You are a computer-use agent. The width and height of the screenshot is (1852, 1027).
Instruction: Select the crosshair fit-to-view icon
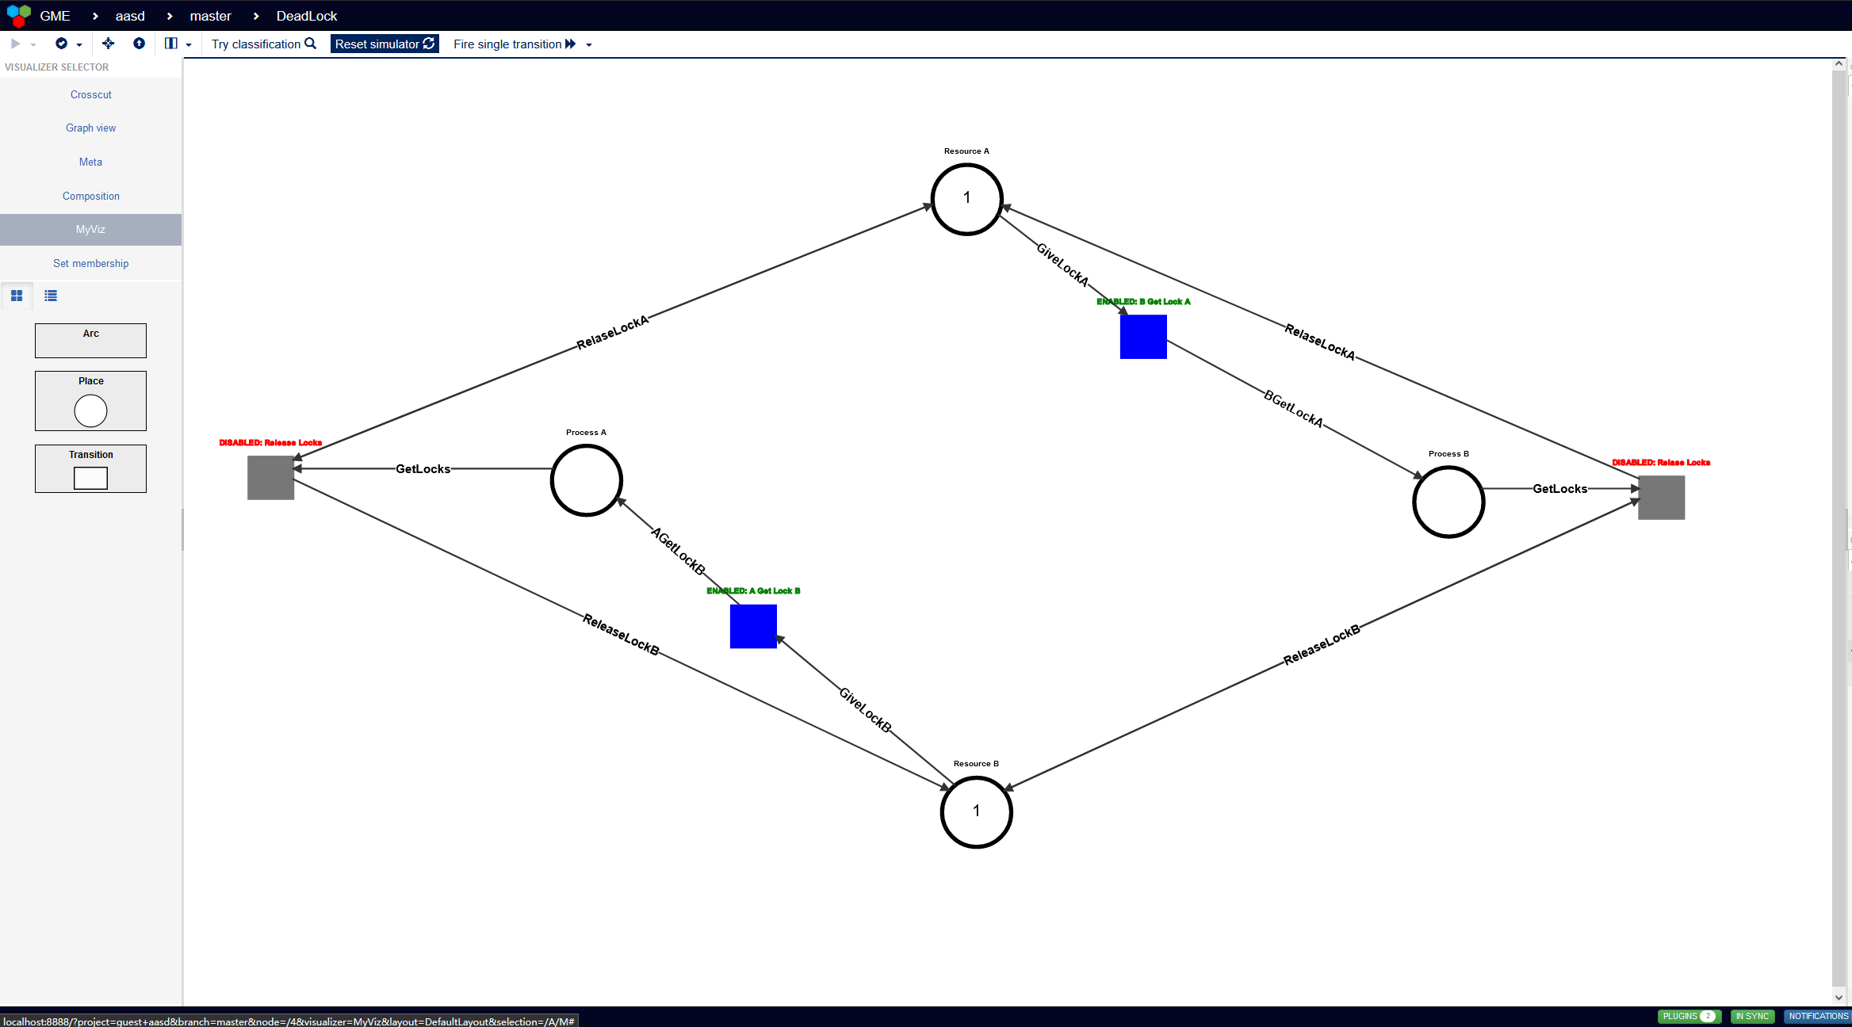tap(108, 44)
